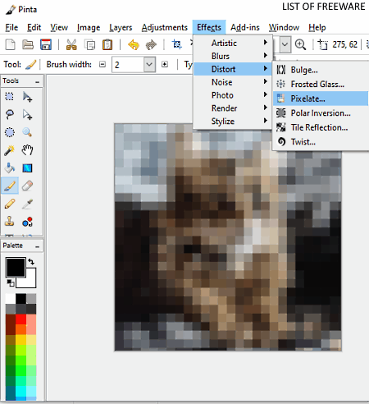Open the Window menu
Screen dimensions: 369x404
pos(284,27)
